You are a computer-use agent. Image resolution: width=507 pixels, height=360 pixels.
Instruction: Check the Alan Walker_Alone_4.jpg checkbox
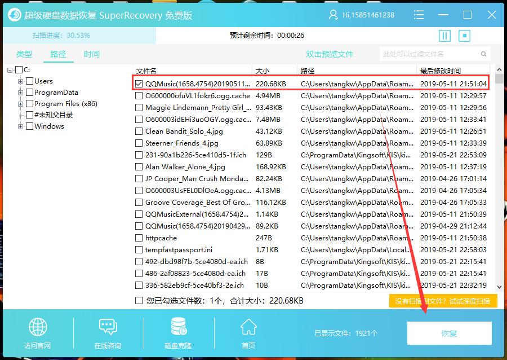coord(139,166)
